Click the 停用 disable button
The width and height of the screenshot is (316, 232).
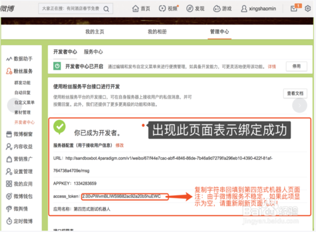(296, 66)
